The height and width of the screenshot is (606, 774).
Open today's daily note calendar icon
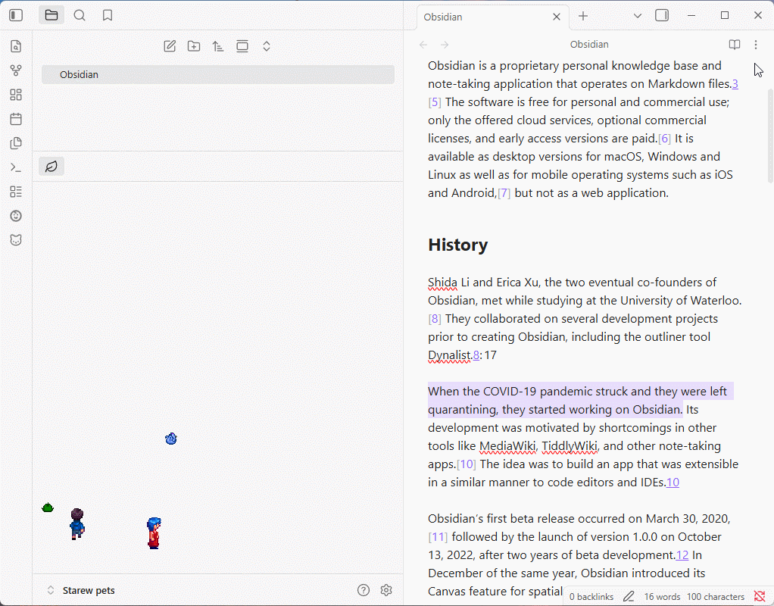click(x=16, y=119)
